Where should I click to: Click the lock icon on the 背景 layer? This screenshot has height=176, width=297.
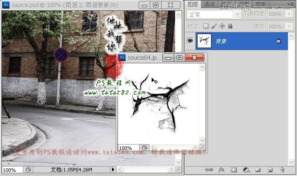[279, 41]
